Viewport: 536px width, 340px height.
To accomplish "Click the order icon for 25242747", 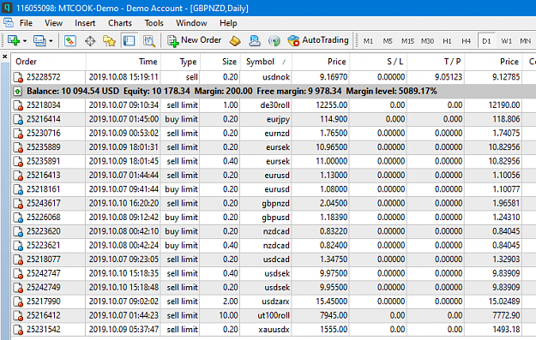I will pyautogui.click(x=18, y=273).
